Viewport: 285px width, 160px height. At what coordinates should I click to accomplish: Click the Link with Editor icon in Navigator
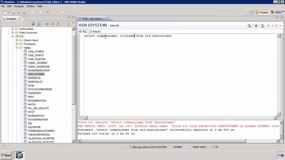point(57,24)
